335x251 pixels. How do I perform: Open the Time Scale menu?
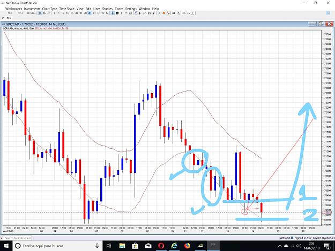click(66, 9)
